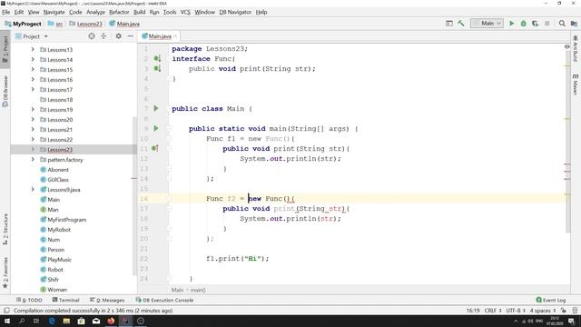The height and width of the screenshot is (327, 581).
Task: Click 4 spaces indent setting
Action: 543,311
